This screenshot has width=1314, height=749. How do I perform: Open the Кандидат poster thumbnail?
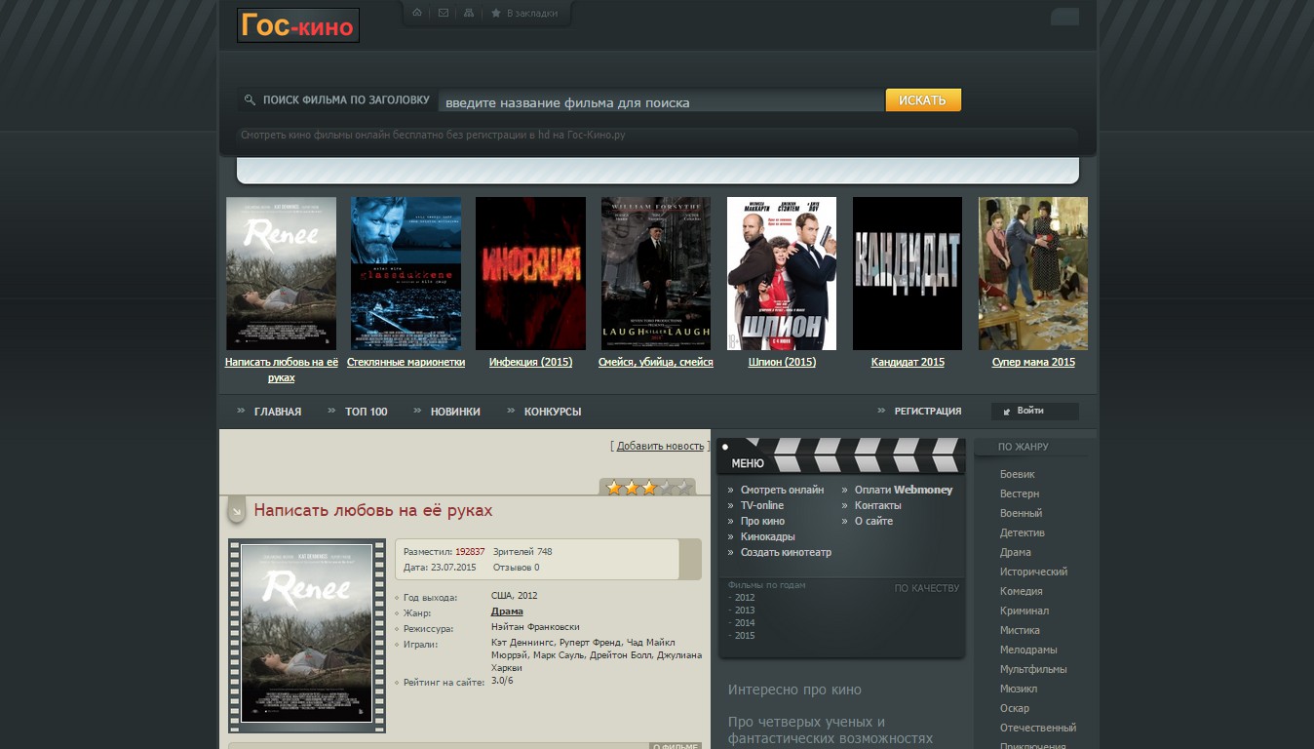[x=908, y=273]
